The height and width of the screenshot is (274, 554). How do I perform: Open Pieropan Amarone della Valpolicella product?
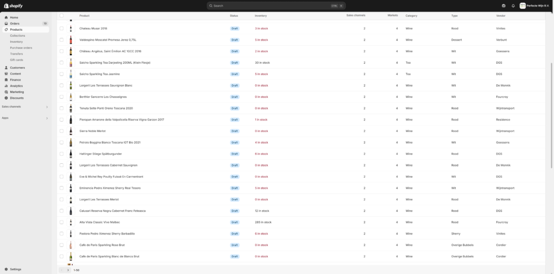point(122,119)
